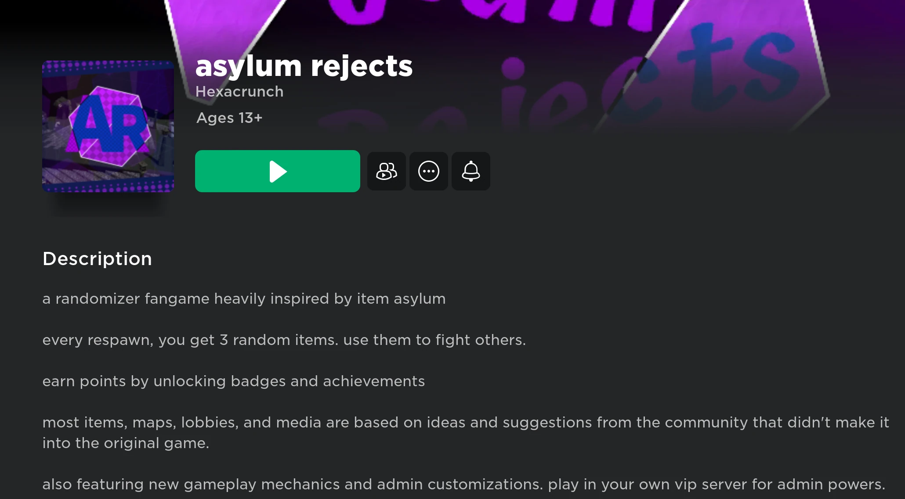Image resolution: width=905 pixels, height=499 pixels.
Task: Click the 'earn points' badges sentence
Action: (234, 381)
